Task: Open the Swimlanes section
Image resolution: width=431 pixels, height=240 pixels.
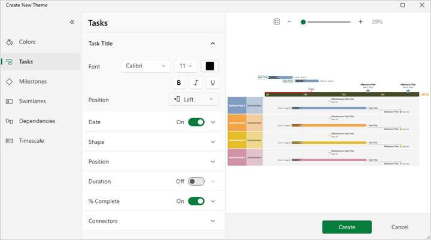Action: click(32, 101)
